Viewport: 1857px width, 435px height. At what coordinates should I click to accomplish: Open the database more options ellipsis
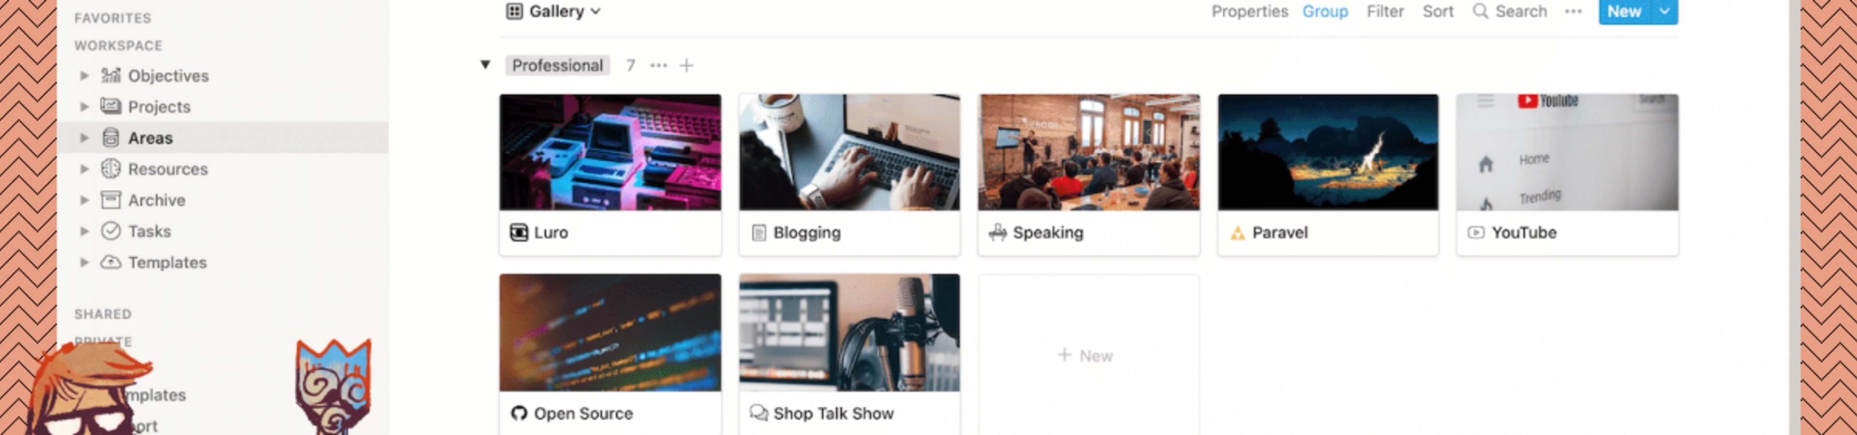pos(1573,12)
